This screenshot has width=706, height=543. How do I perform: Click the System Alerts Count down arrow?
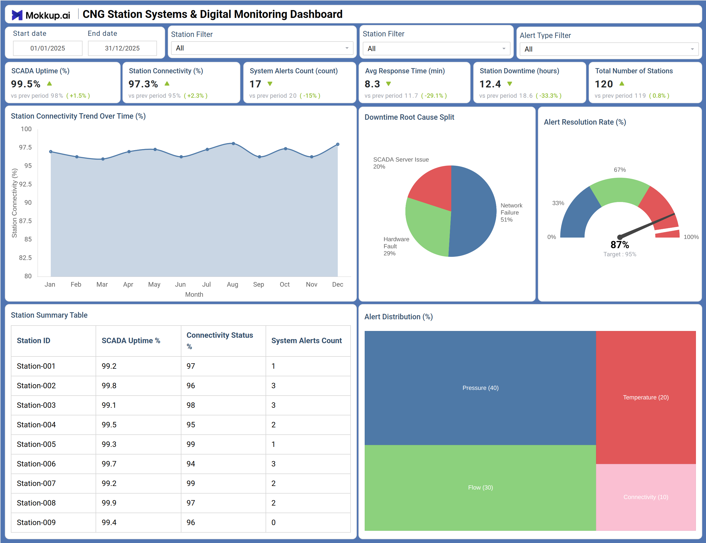point(270,84)
